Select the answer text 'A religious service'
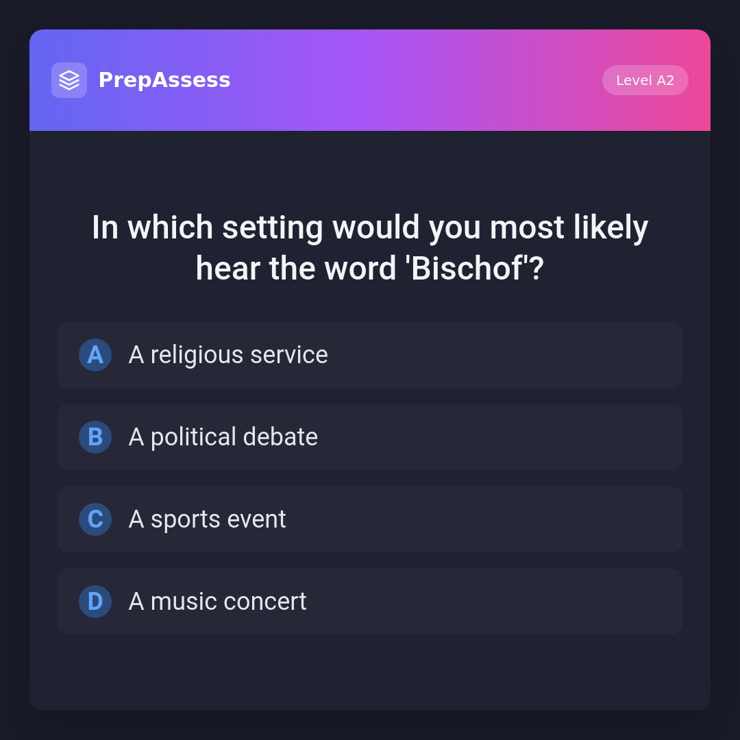 point(228,355)
